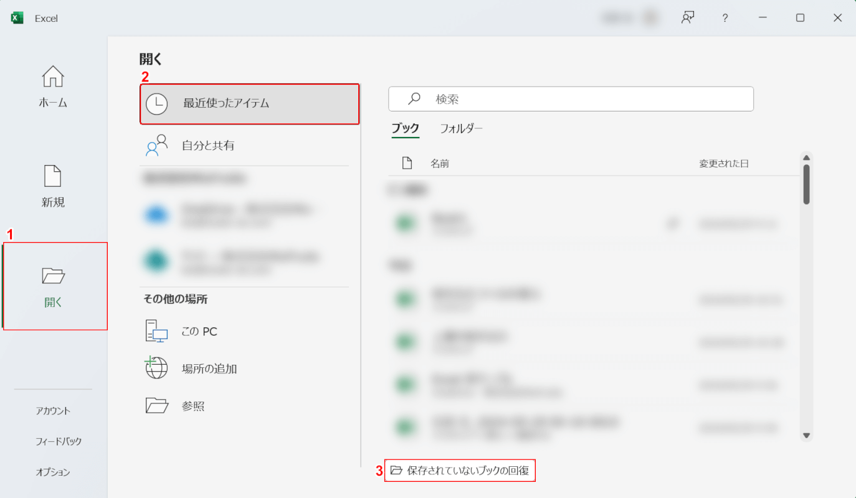Select 新規 to create a new workbook
856x498 pixels.
[53, 186]
